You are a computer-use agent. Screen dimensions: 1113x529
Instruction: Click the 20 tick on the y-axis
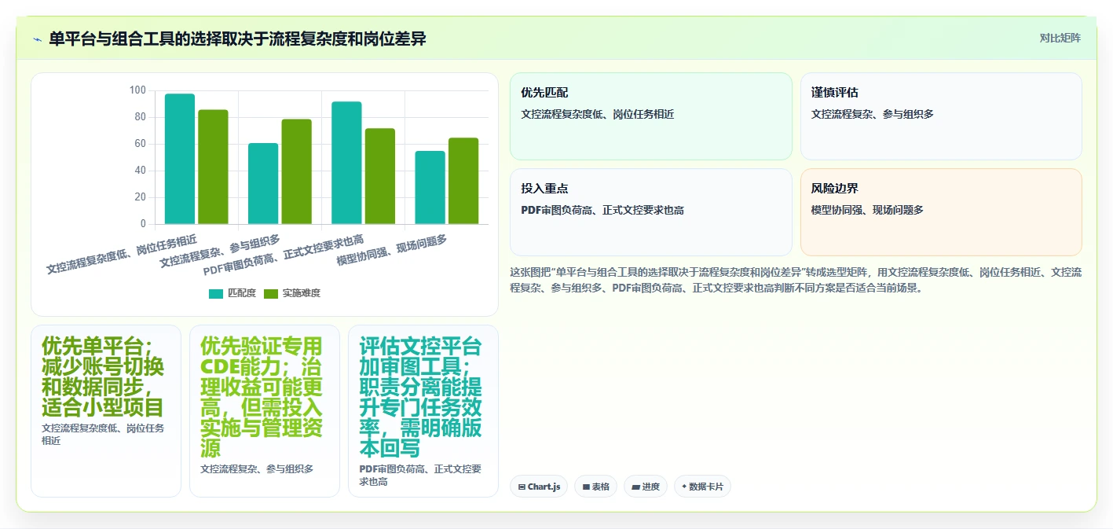pyautogui.click(x=140, y=197)
